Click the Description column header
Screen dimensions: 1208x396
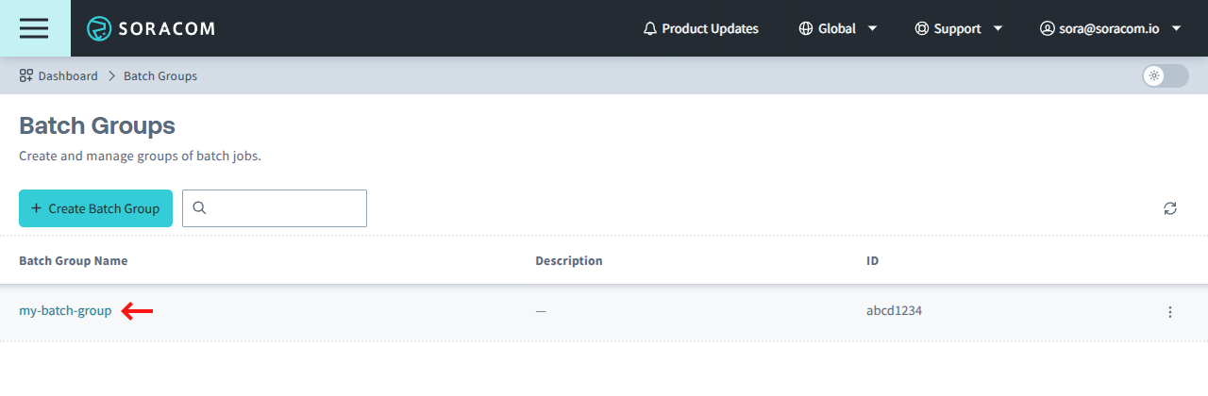[569, 260]
